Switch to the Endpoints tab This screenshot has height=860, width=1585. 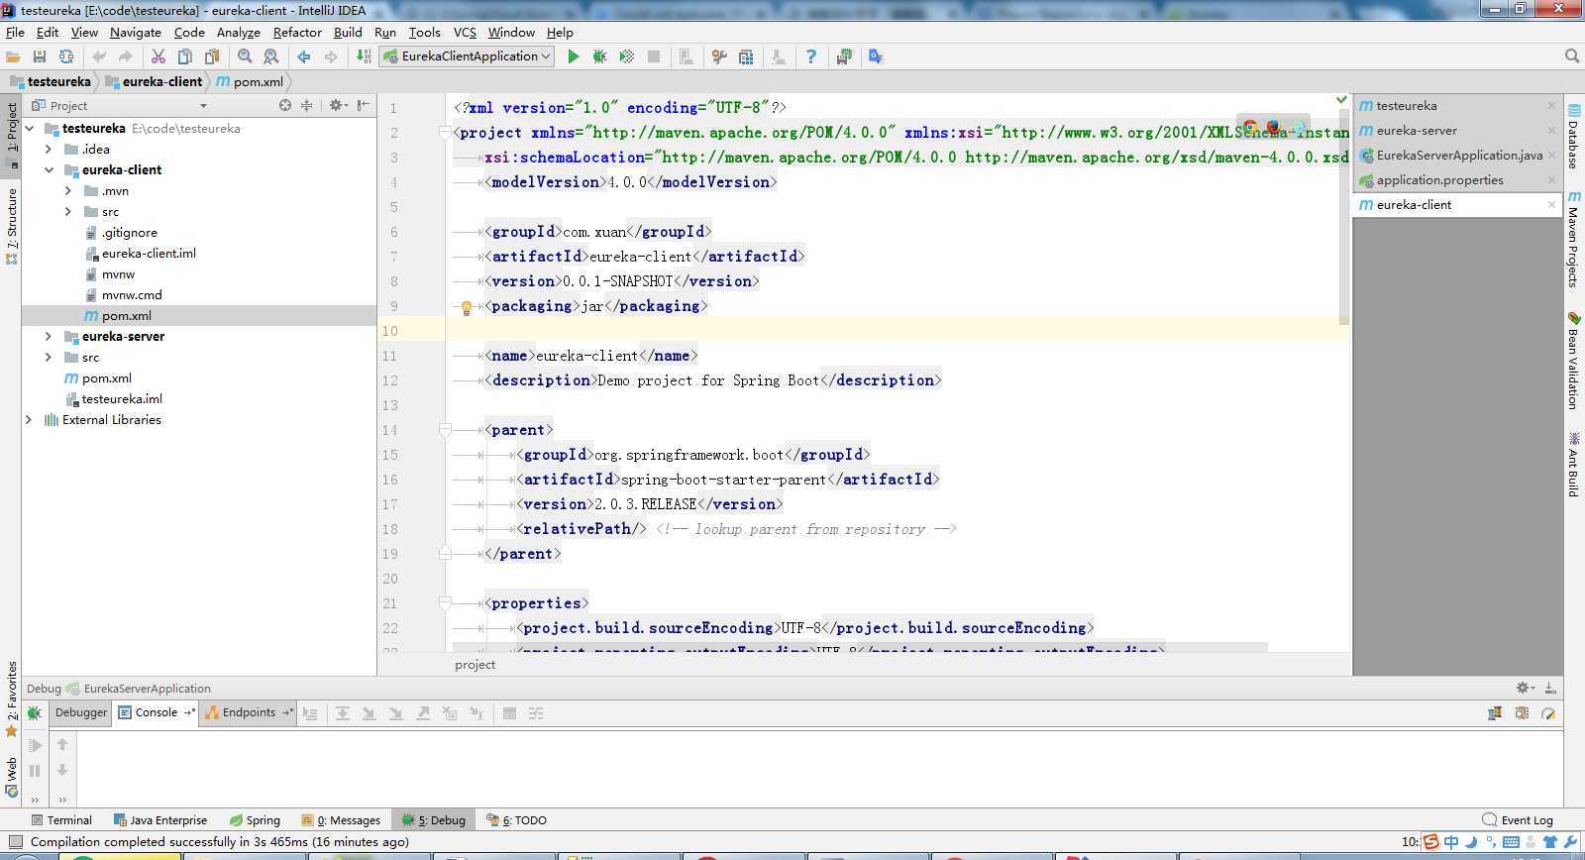(248, 712)
